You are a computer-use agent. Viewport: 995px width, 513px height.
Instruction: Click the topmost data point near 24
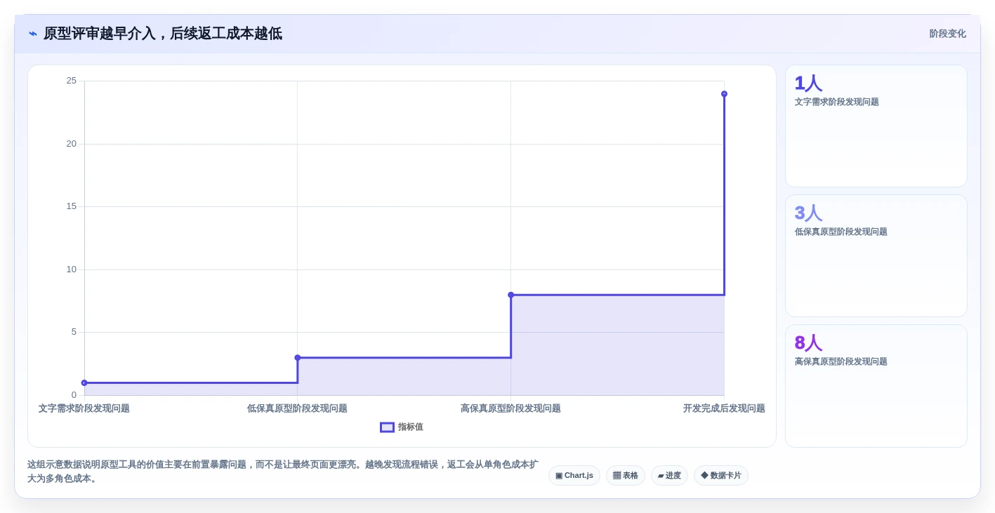click(x=724, y=94)
